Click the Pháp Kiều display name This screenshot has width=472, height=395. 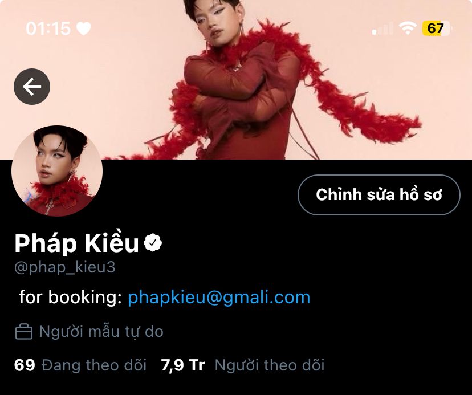(x=77, y=243)
